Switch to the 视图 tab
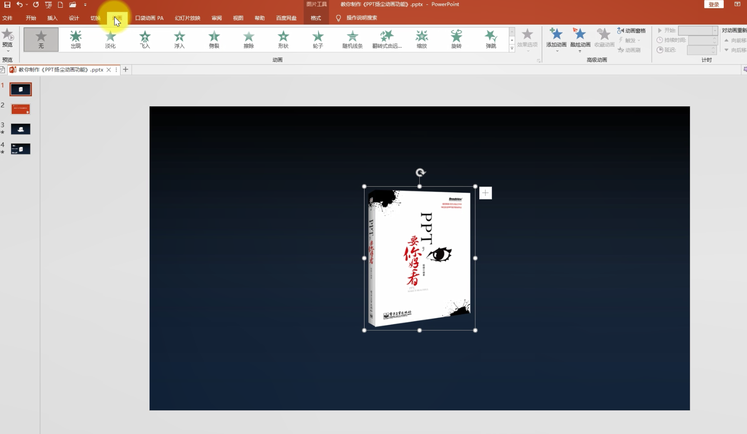This screenshot has height=434, width=747. coord(238,18)
